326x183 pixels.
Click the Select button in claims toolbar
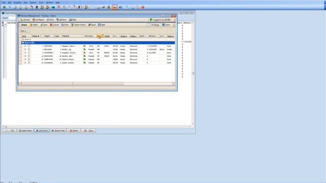[34, 25]
